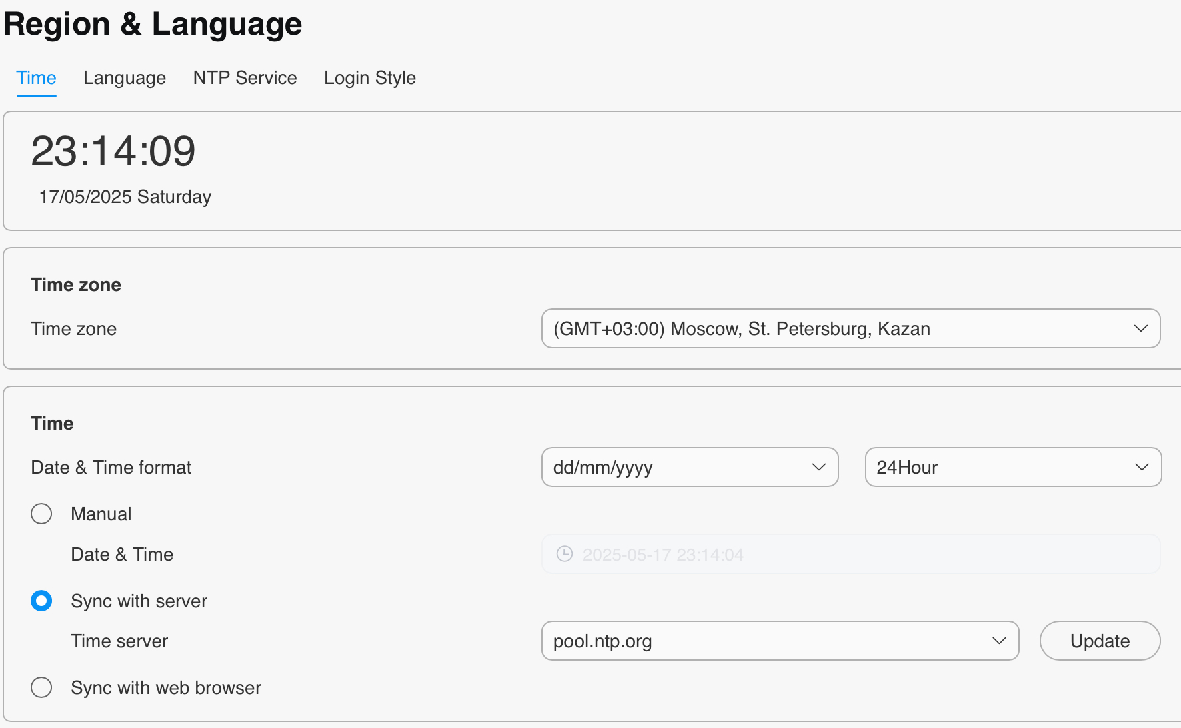Select the Sync with server radio button
Viewport: 1181px width, 728px height.
tap(41, 601)
